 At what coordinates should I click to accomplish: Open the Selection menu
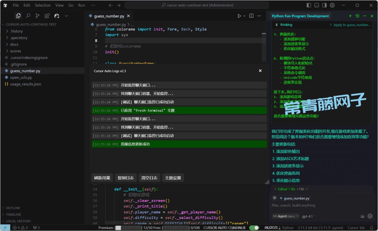pos(43,5)
